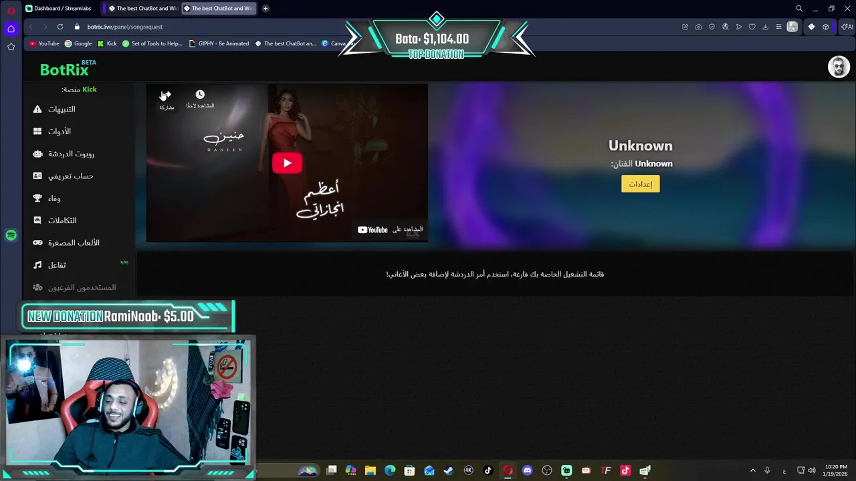Click the robot icon beside روبوت الدردشة

(37, 154)
